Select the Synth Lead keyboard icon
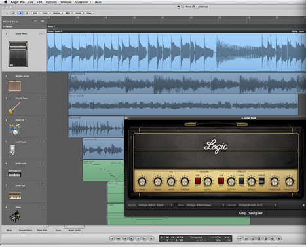The height and width of the screenshot is (247, 306). point(14,173)
